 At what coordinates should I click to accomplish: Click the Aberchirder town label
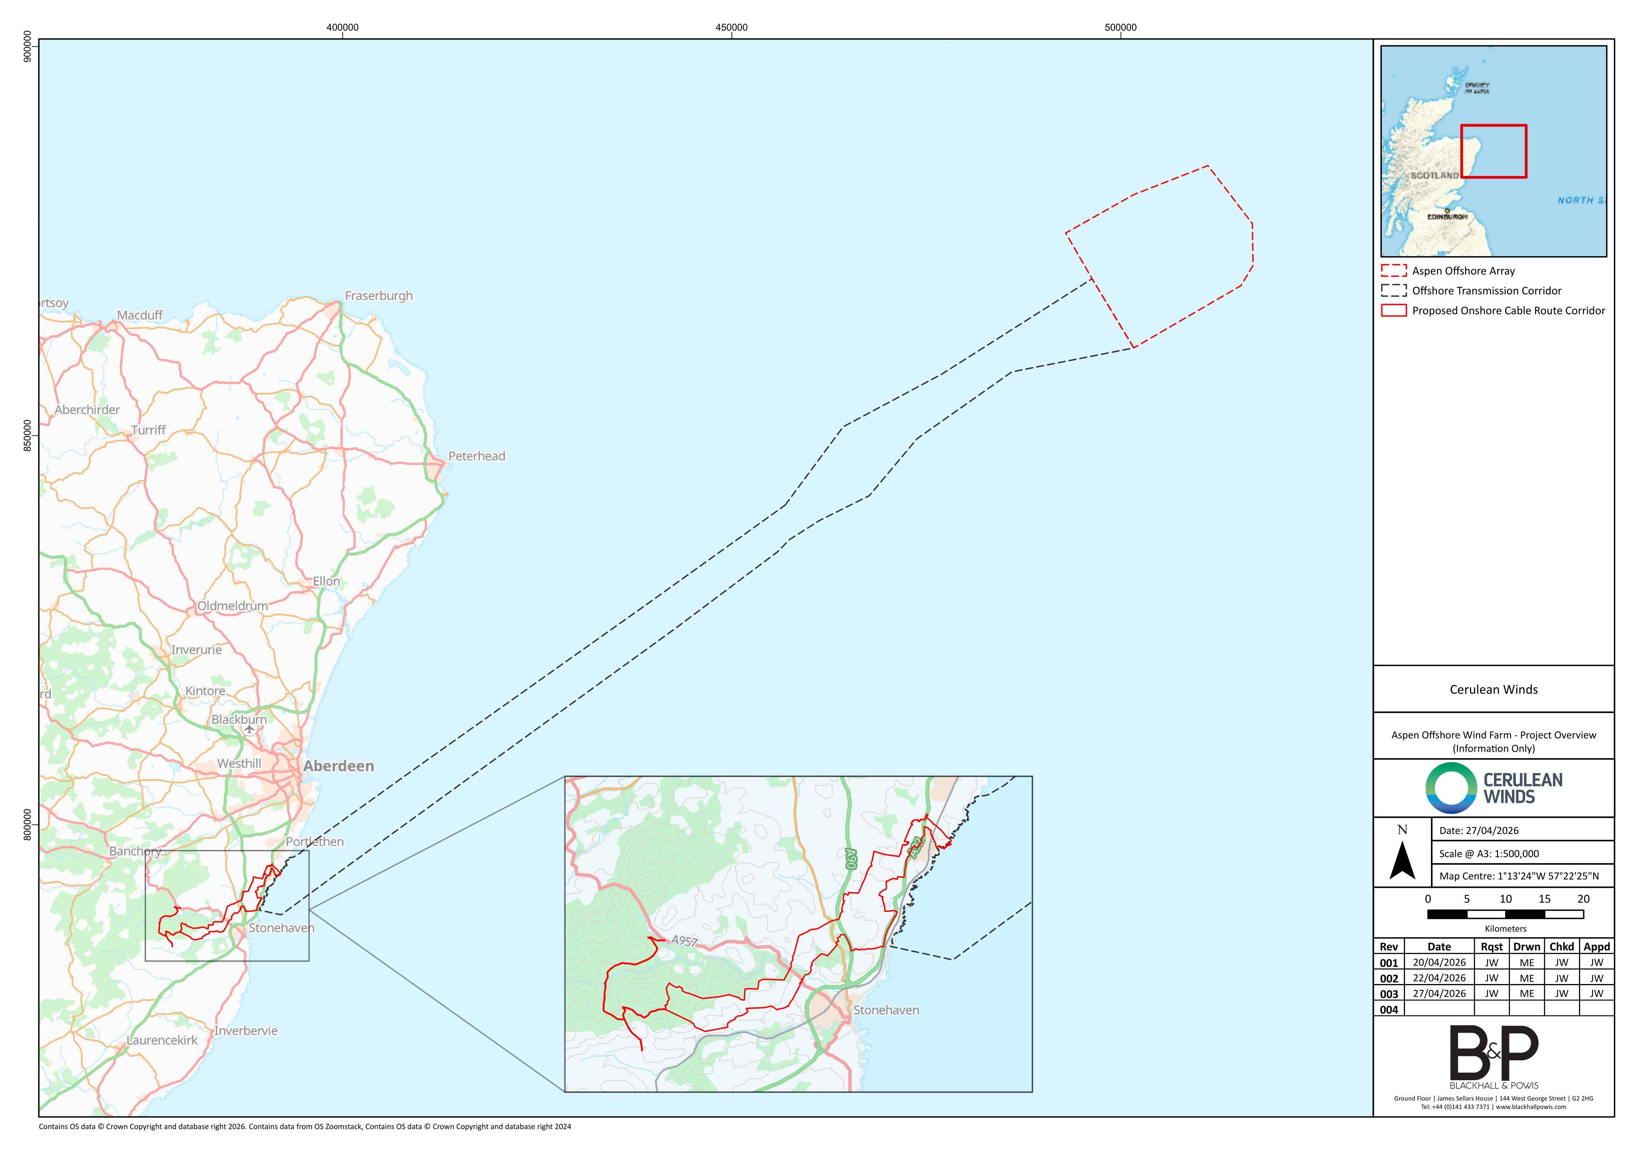click(87, 410)
